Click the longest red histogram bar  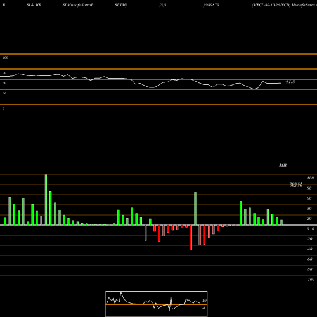pos(191,238)
